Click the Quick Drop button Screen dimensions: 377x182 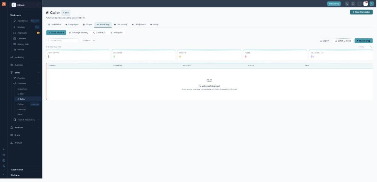point(364,41)
